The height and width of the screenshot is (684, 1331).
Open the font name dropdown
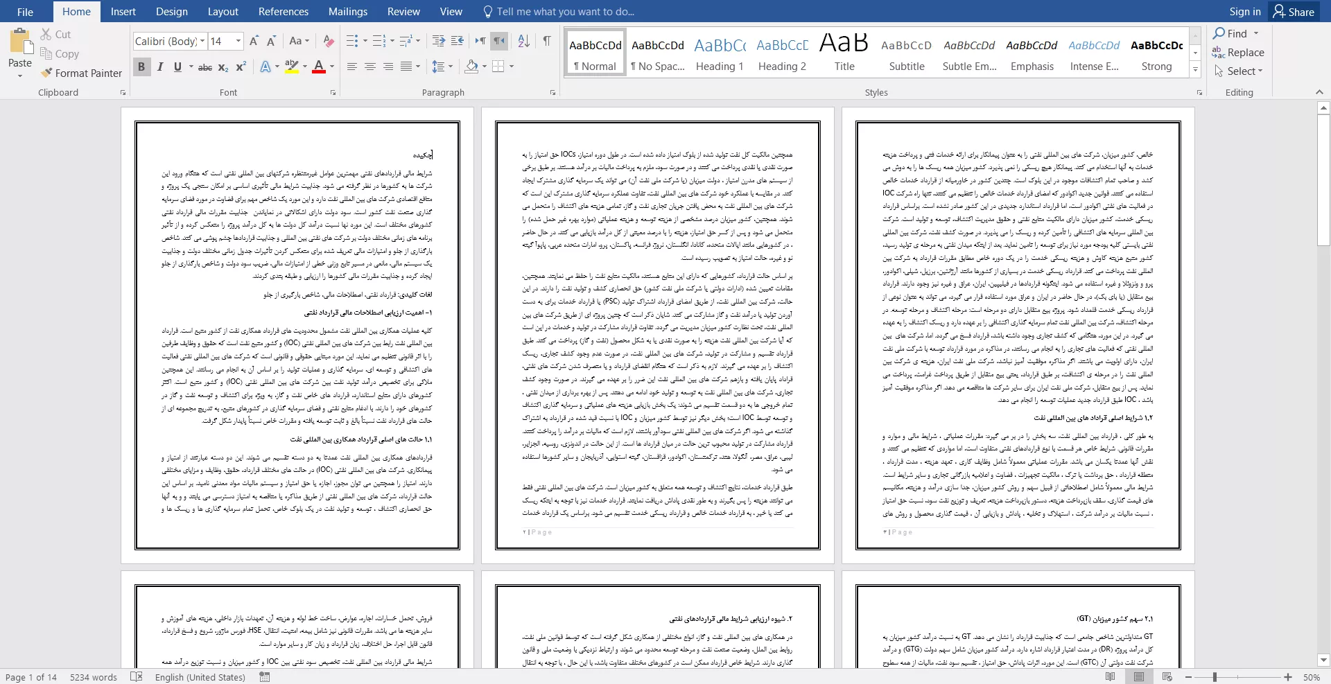(x=202, y=41)
